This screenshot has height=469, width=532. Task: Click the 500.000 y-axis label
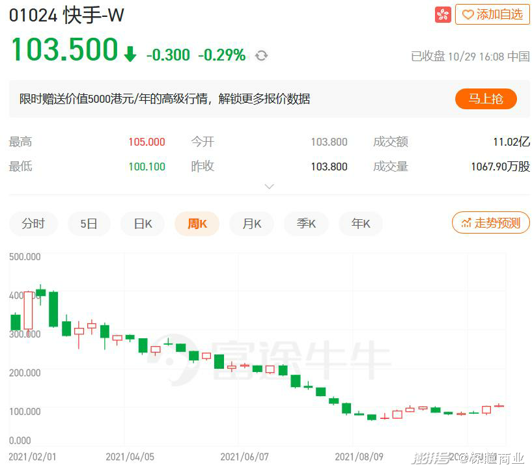point(25,256)
